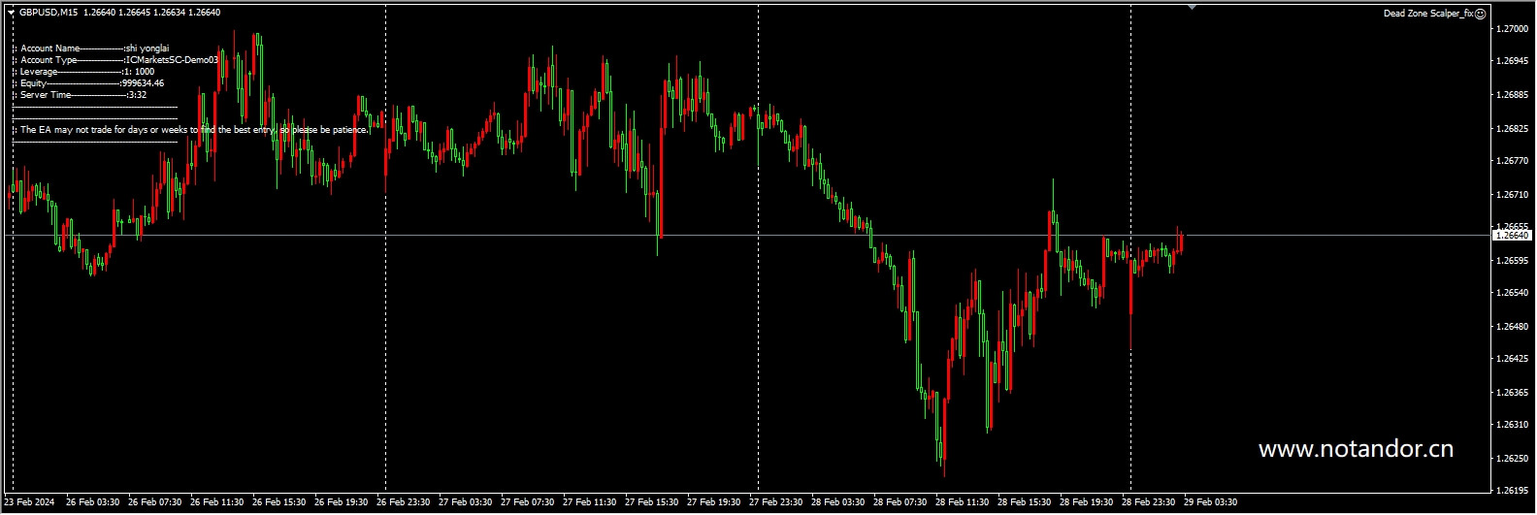Click the 27 Feb 15:30 time label
The width and height of the screenshot is (1537, 515).
pos(652,502)
